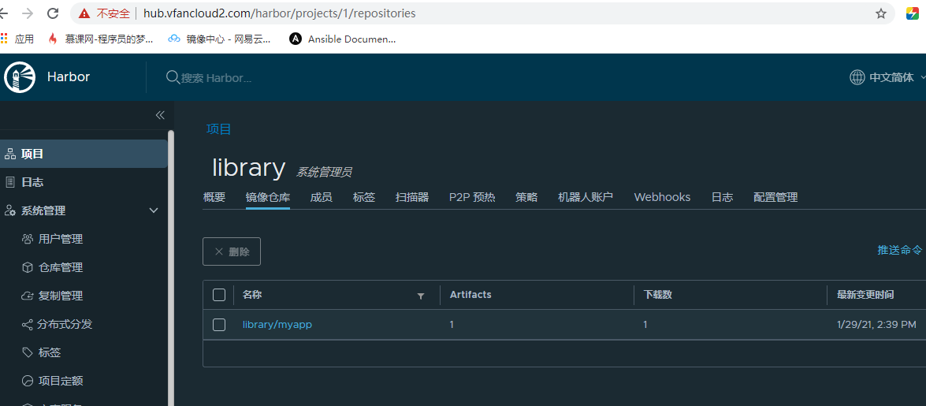This screenshot has width=926, height=406.
Task: Click the 日志 sidebar icon
Action: click(9, 182)
